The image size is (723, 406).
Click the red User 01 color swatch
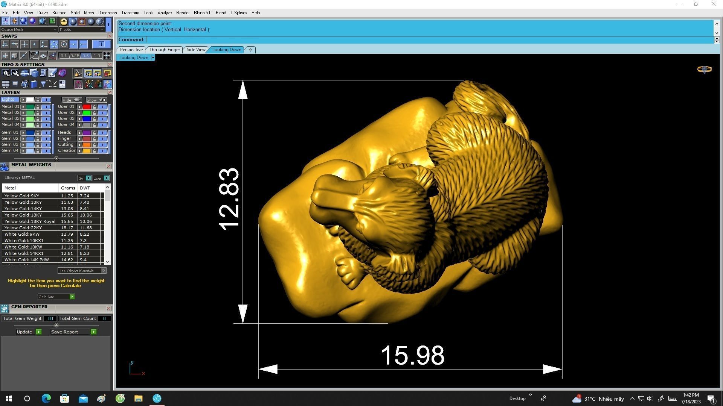click(86, 107)
